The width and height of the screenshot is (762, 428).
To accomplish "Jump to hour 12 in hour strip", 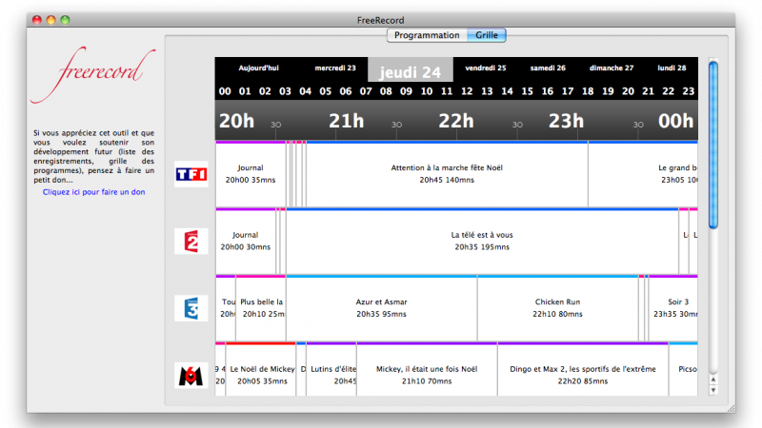I will click(x=467, y=91).
